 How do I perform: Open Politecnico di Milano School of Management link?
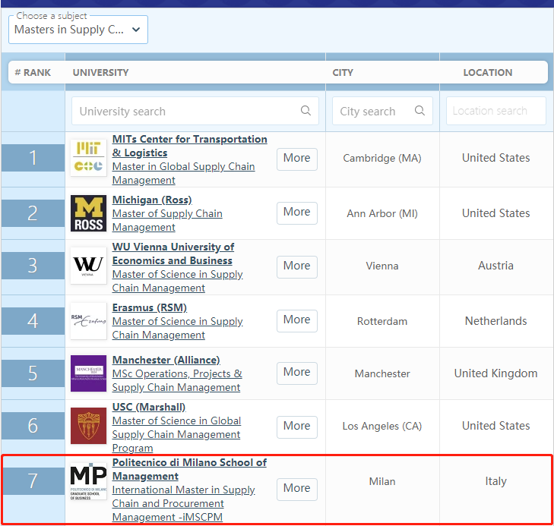tap(189, 469)
